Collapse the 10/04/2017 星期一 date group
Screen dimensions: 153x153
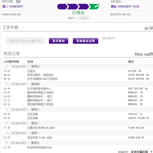[x=7, y=133]
